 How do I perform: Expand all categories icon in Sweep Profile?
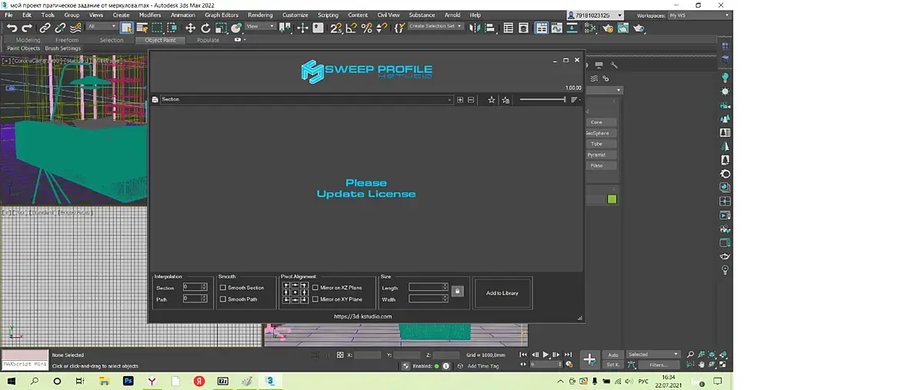click(x=460, y=100)
